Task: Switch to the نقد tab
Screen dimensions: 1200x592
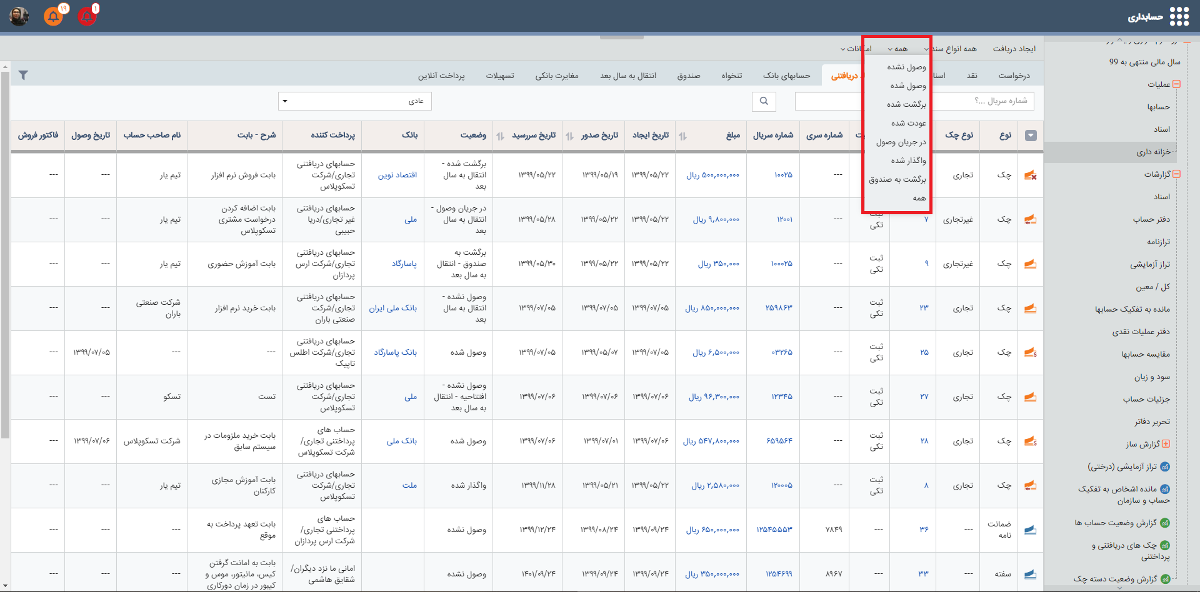Action: (972, 76)
